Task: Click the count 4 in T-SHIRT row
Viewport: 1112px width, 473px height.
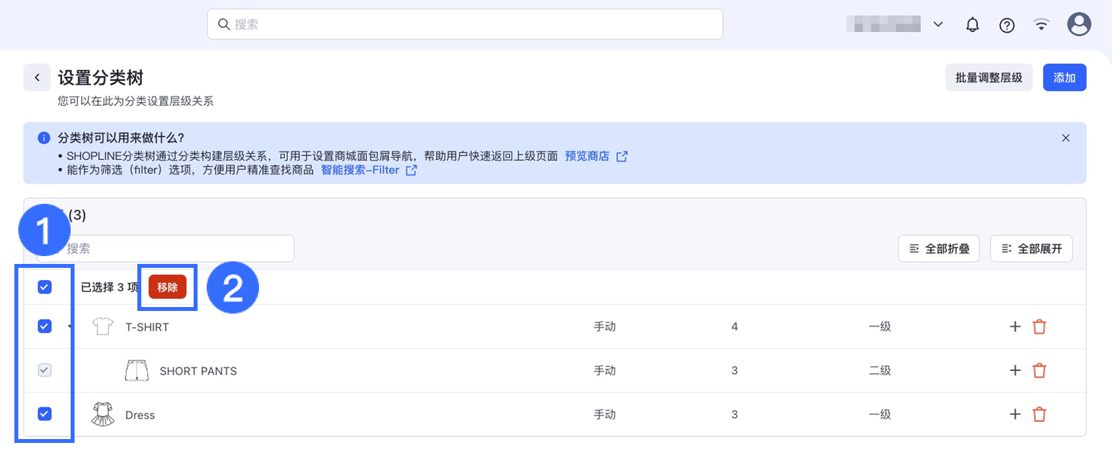Action: point(735,327)
